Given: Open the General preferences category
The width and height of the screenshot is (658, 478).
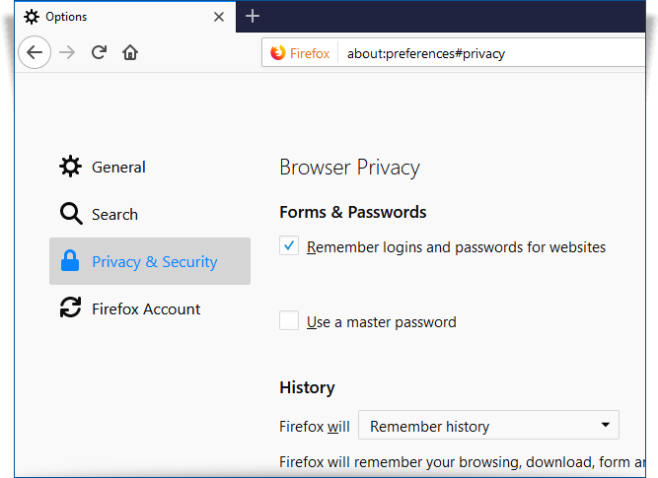Looking at the screenshot, I should 150,167.
